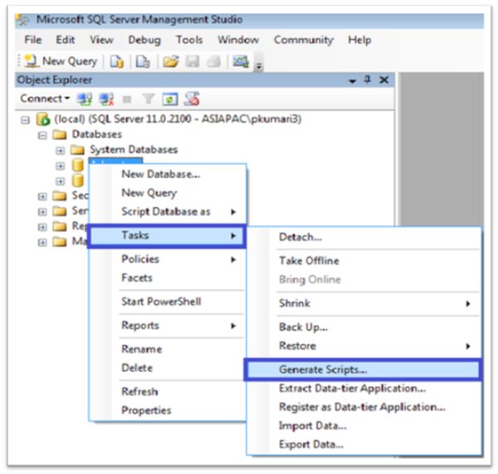Click the Database Engine Query icon
Image resolution: width=498 pixels, height=474 pixels.
(116, 61)
